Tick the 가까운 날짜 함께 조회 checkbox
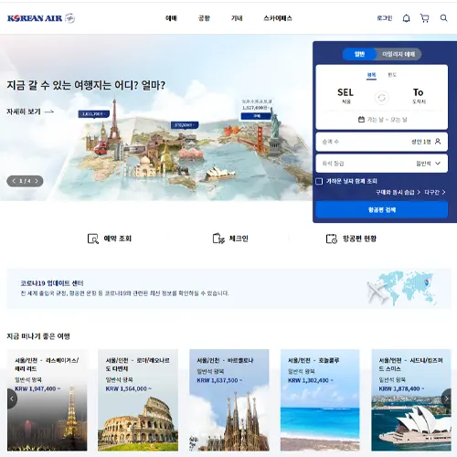Viewport: 457px width, 457px height. (x=319, y=181)
